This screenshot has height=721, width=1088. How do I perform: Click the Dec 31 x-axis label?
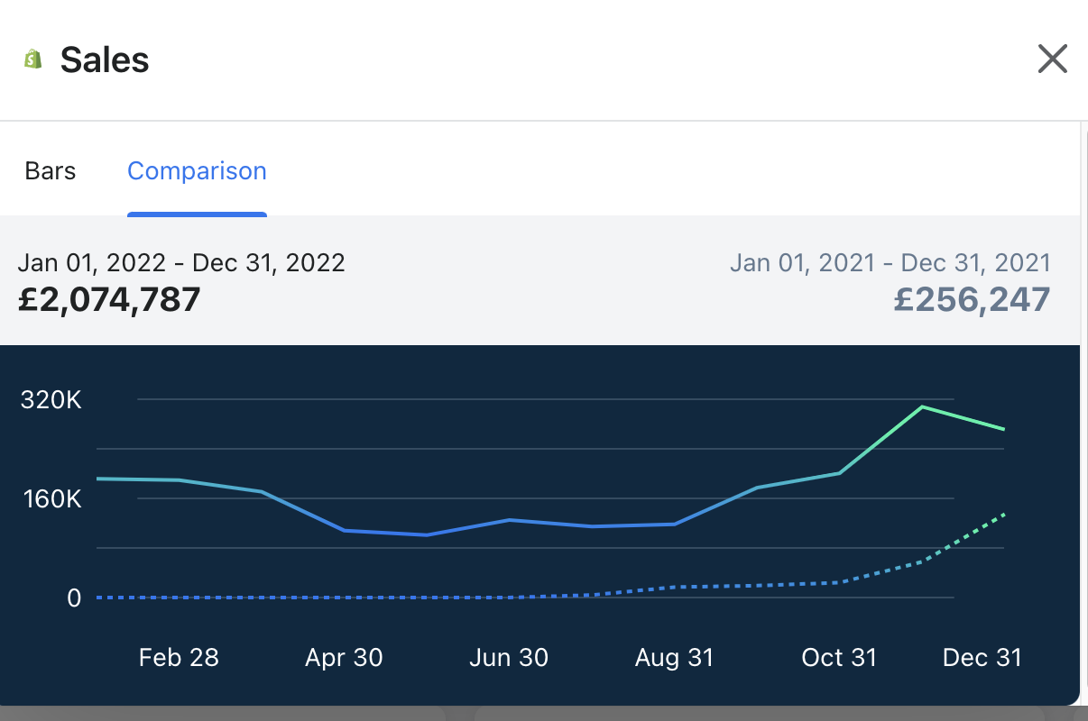coord(982,658)
